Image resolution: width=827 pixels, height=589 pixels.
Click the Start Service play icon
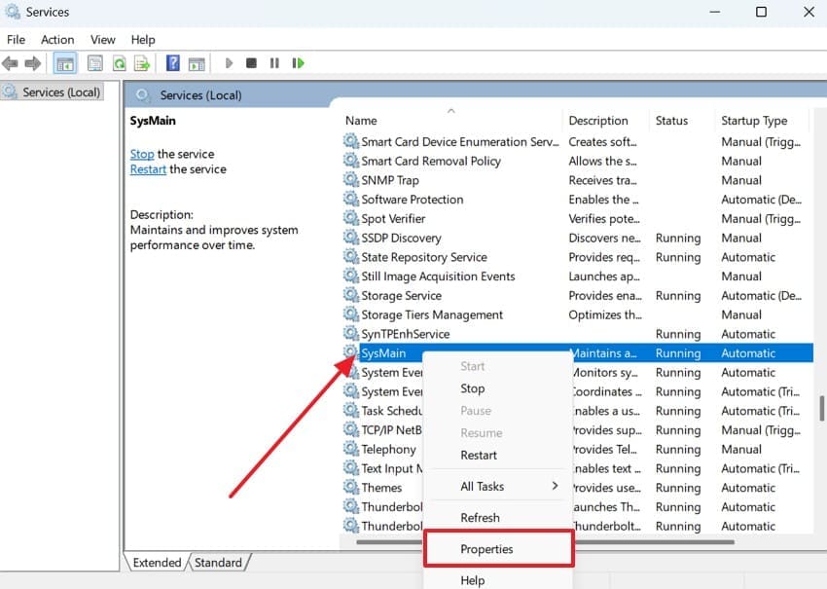[229, 63]
